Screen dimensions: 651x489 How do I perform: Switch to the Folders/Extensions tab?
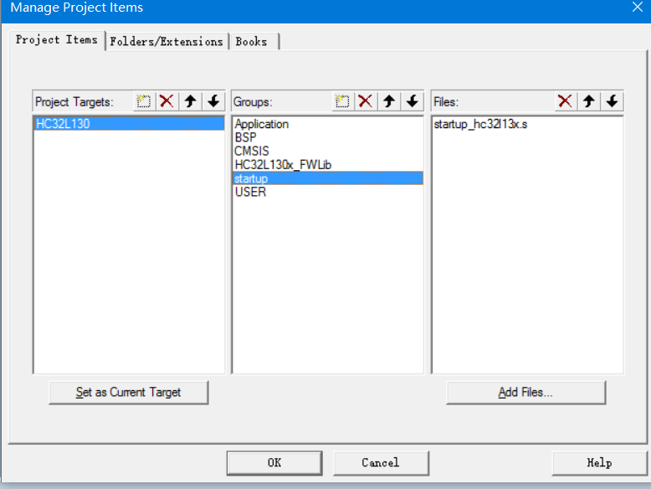click(x=167, y=42)
